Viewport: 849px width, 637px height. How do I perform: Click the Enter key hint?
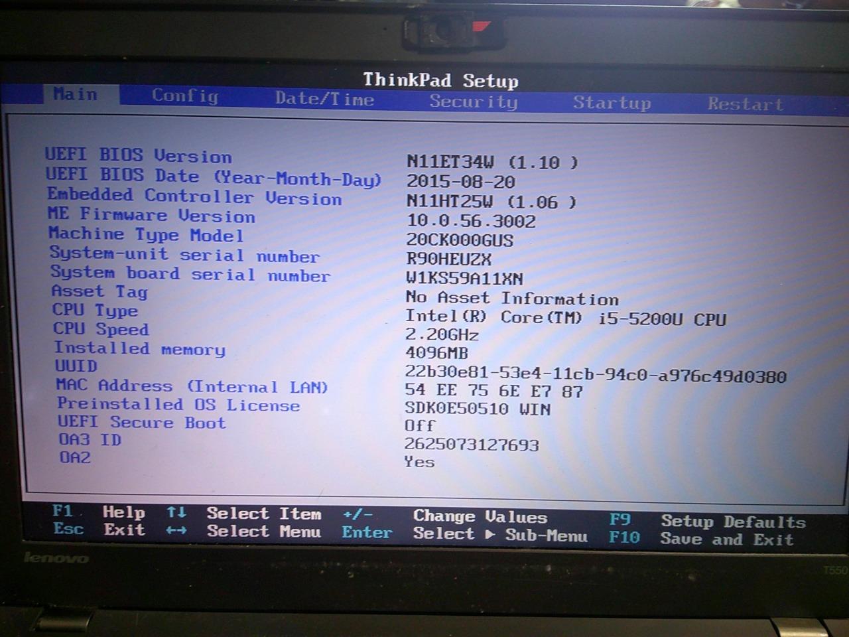pos(367,532)
